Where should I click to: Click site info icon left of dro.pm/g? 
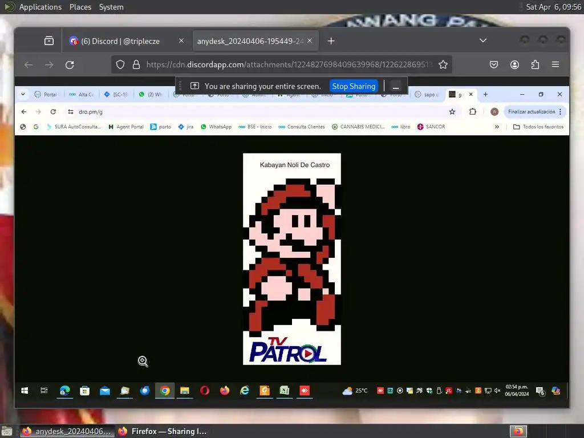(x=70, y=112)
